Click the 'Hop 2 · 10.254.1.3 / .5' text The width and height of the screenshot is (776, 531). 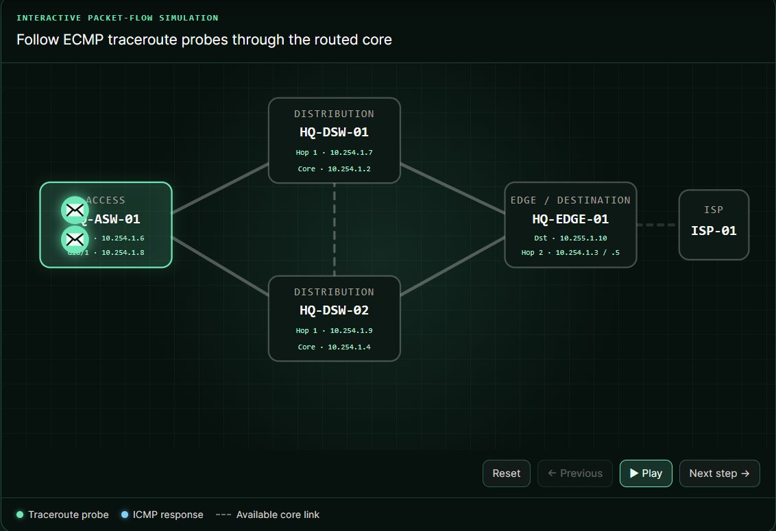570,252
